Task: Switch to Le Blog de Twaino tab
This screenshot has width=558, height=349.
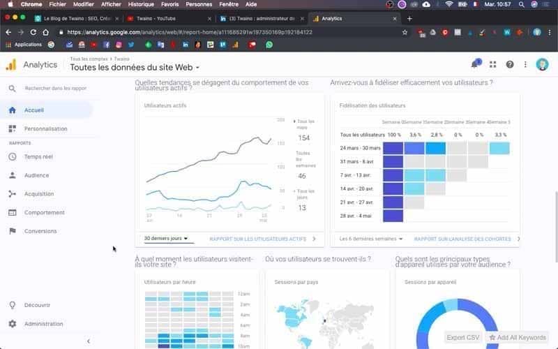Action: [x=77, y=19]
